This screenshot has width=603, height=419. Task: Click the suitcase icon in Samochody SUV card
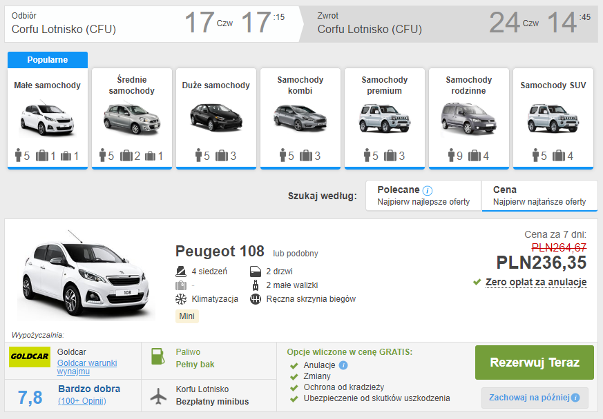point(559,156)
